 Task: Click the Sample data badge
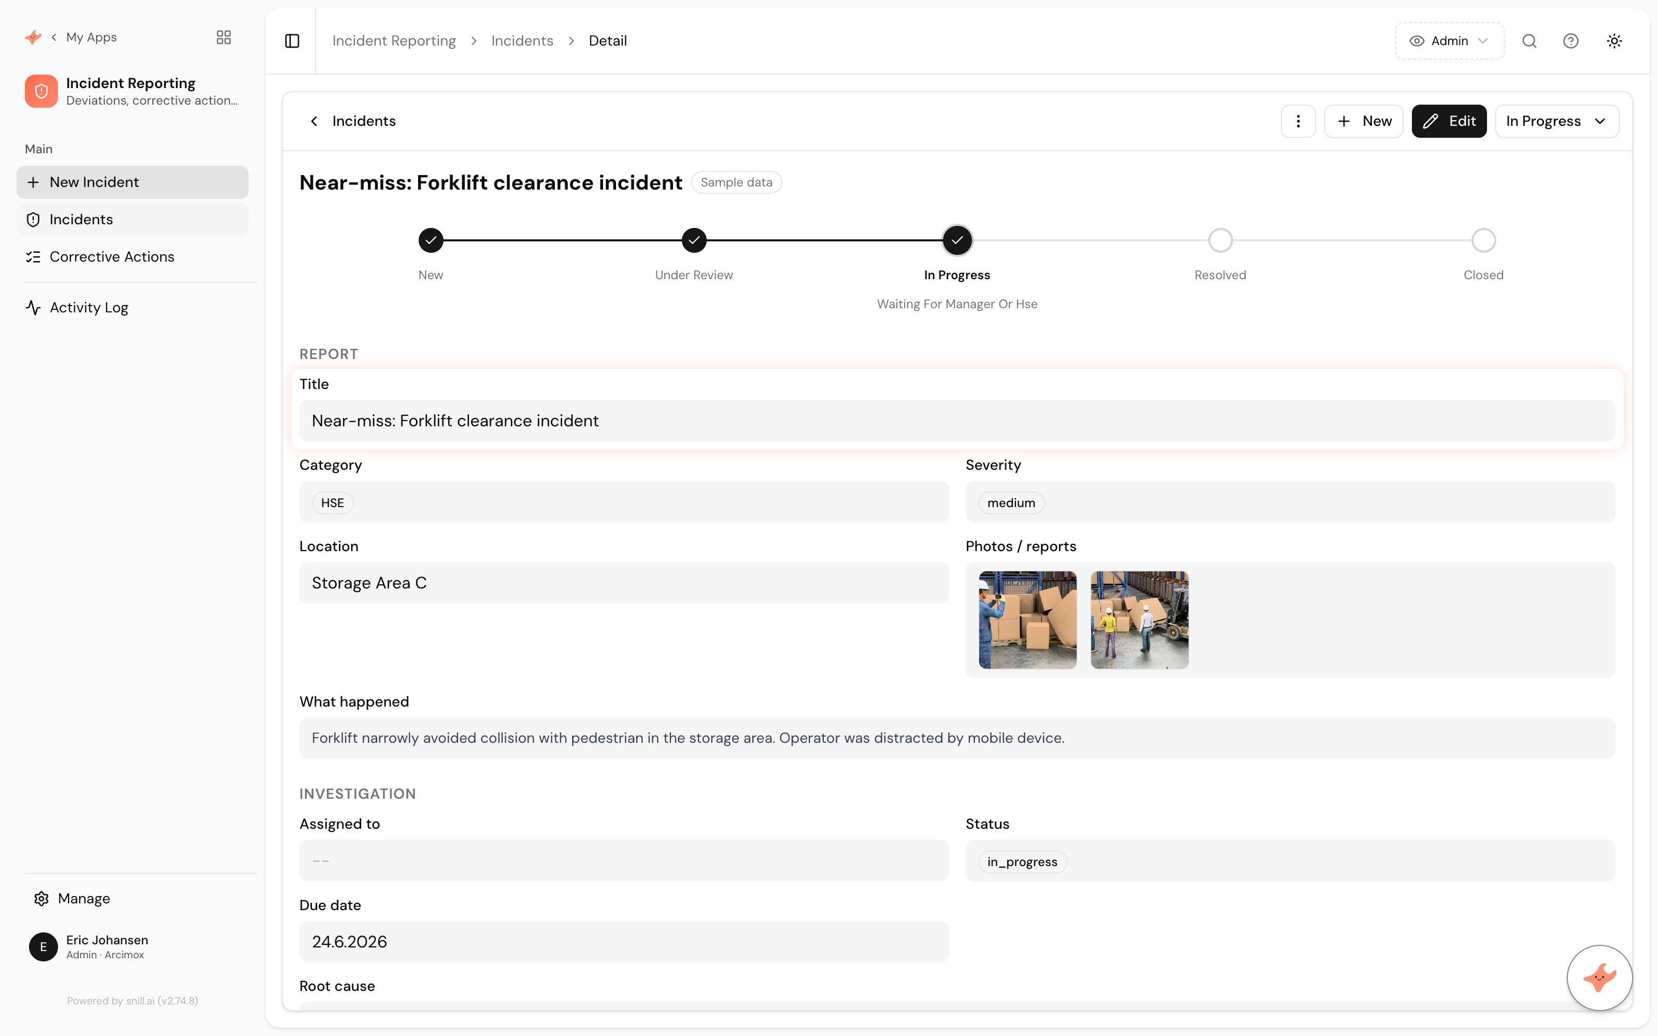coord(736,182)
